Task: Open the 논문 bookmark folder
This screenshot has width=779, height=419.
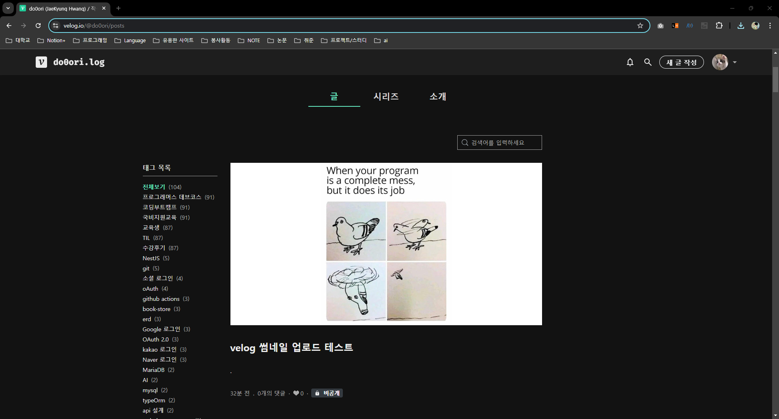Action: point(277,41)
